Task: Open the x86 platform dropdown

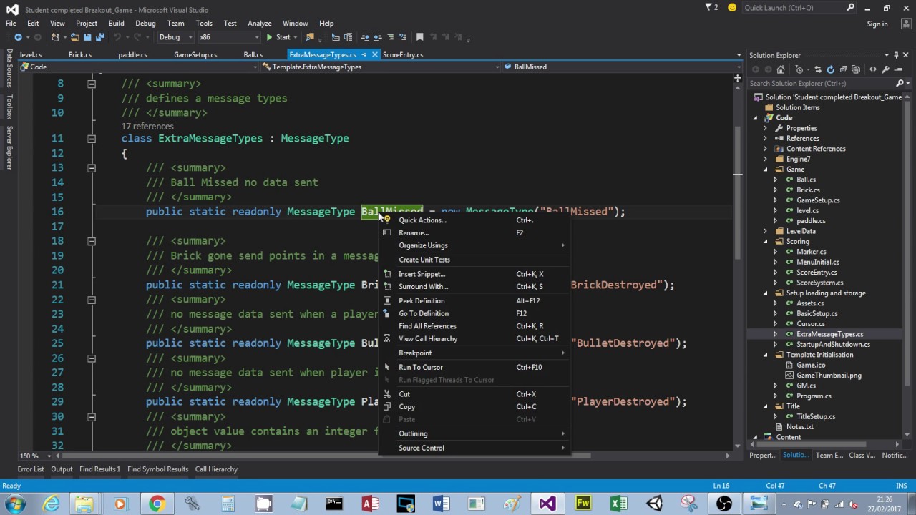Action: point(229,37)
